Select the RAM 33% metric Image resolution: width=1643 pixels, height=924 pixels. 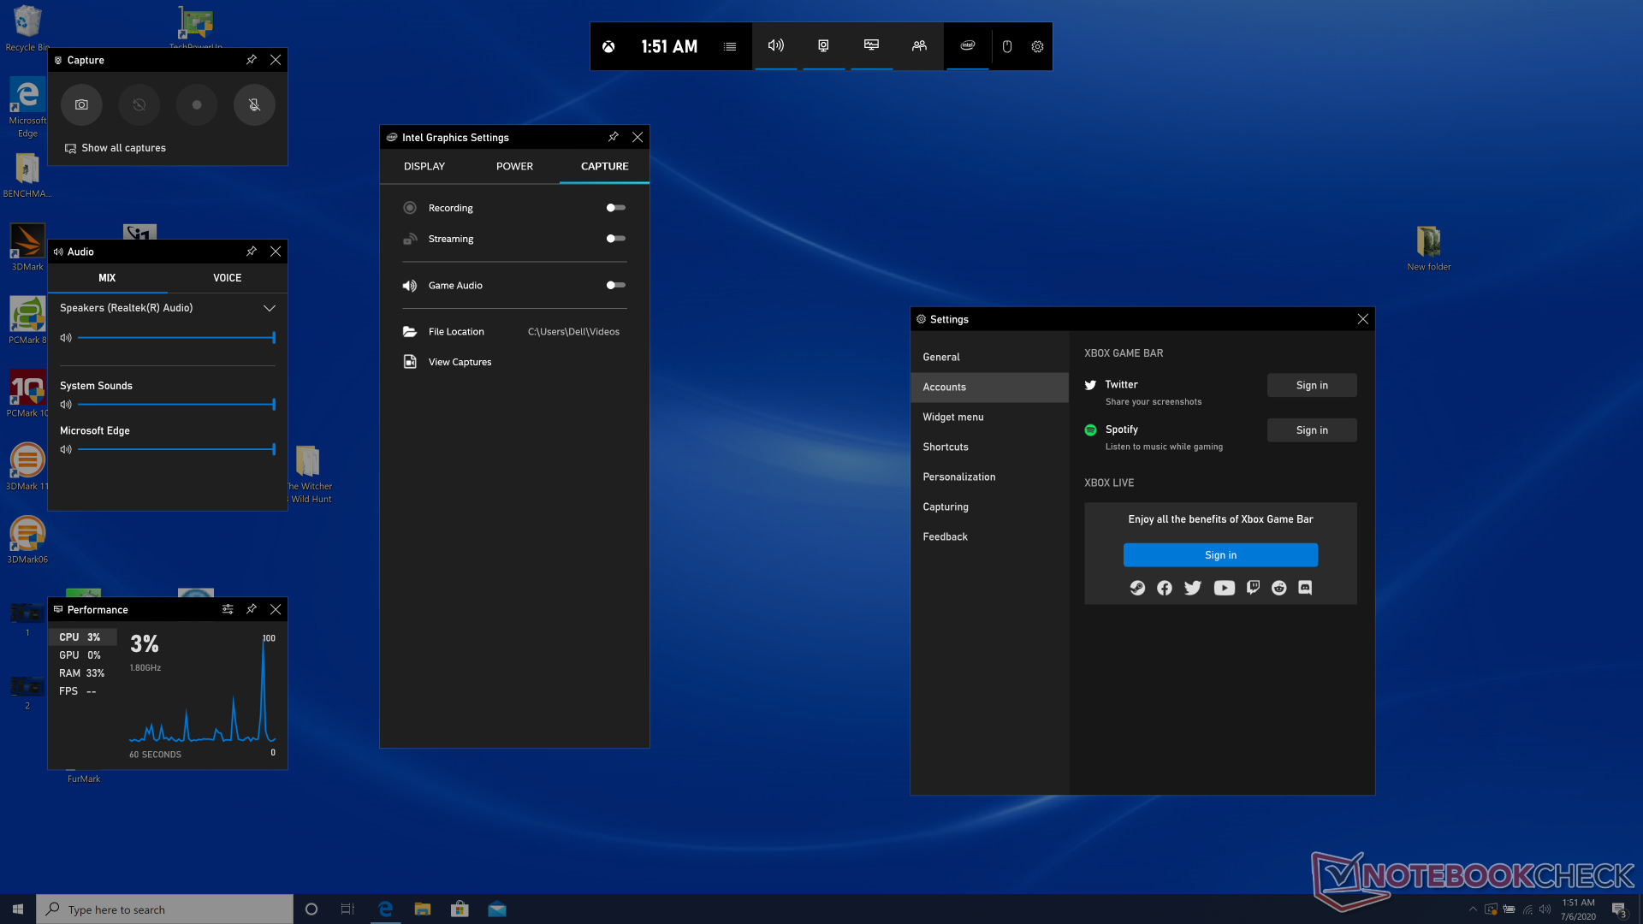pos(82,673)
